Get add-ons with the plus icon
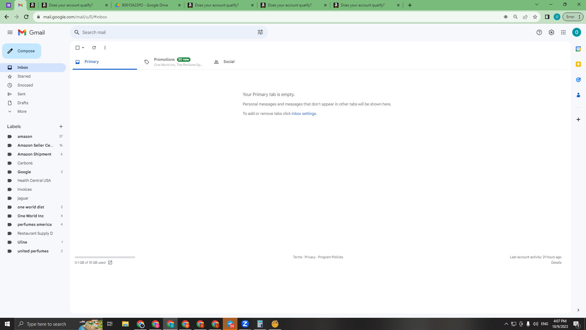 coord(578,119)
